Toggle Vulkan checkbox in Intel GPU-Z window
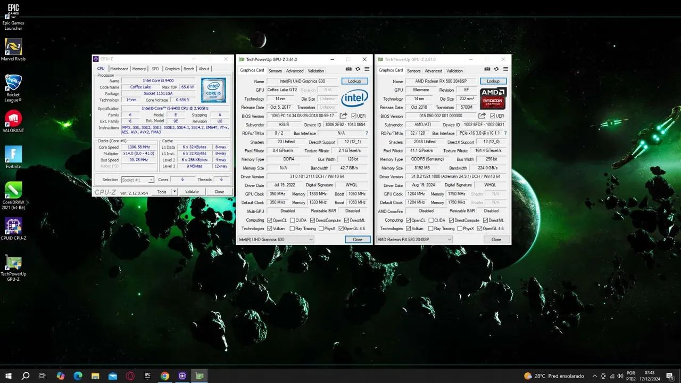Image resolution: width=681 pixels, height=383 pixels. [270, 229]
